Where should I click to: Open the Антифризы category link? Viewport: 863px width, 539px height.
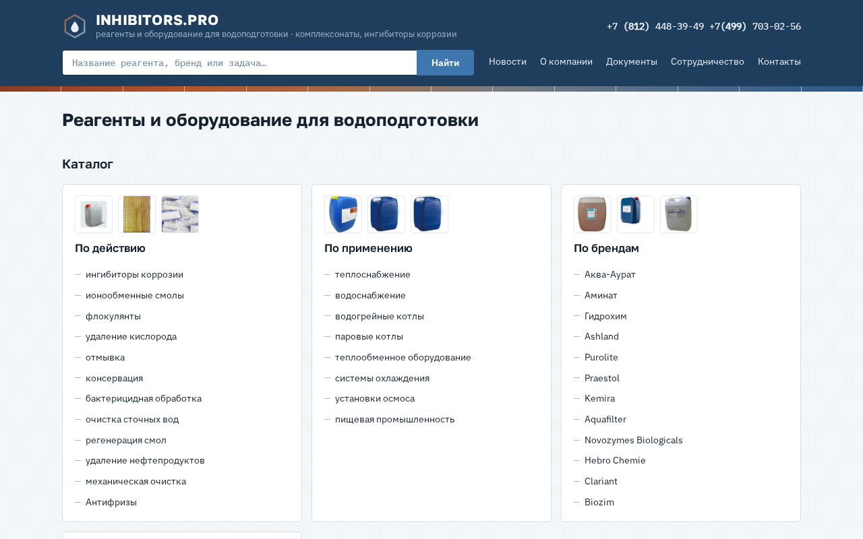coord(111,502)
